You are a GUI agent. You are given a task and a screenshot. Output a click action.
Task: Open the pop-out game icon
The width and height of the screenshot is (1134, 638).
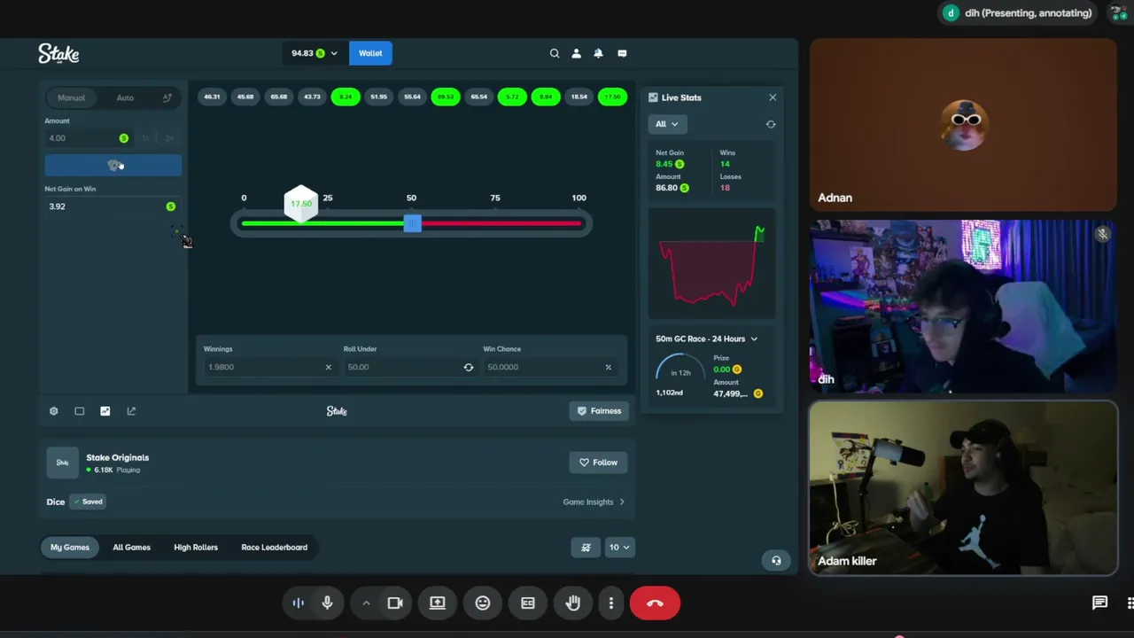[131, 411]
